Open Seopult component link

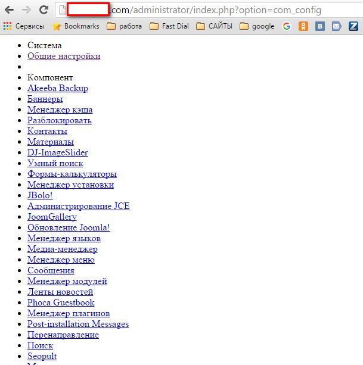coord(42,356)
